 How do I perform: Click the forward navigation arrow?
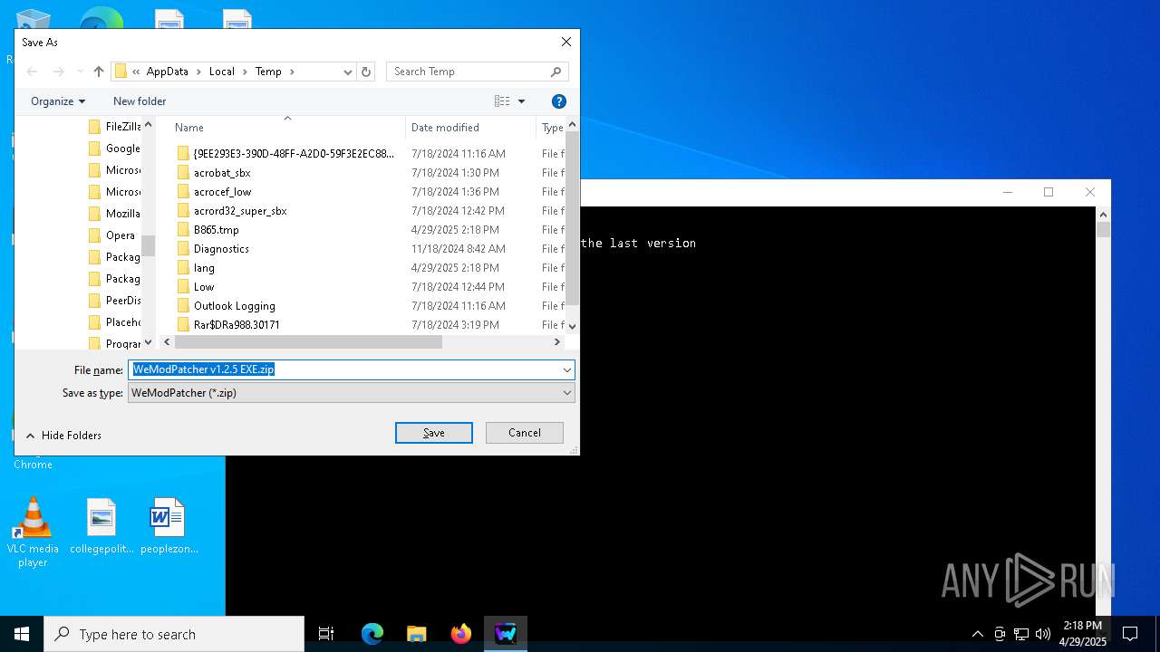[x=59, y=72]
